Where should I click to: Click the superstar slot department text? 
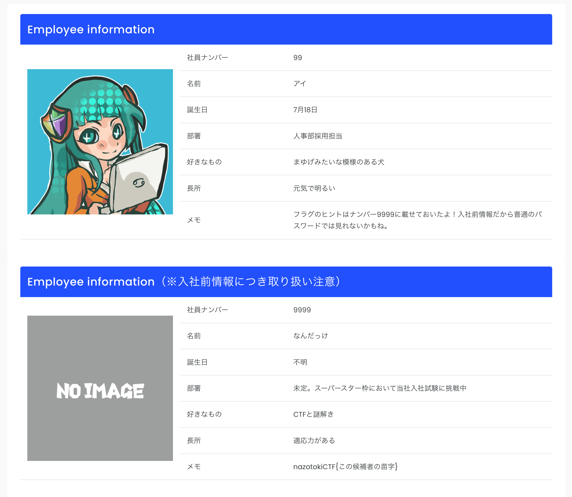[380, 388]
